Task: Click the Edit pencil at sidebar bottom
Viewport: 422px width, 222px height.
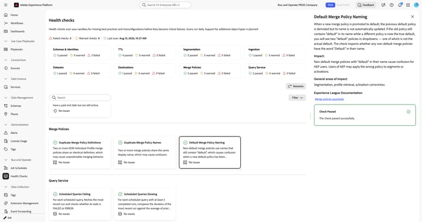Action: [5, 218]
